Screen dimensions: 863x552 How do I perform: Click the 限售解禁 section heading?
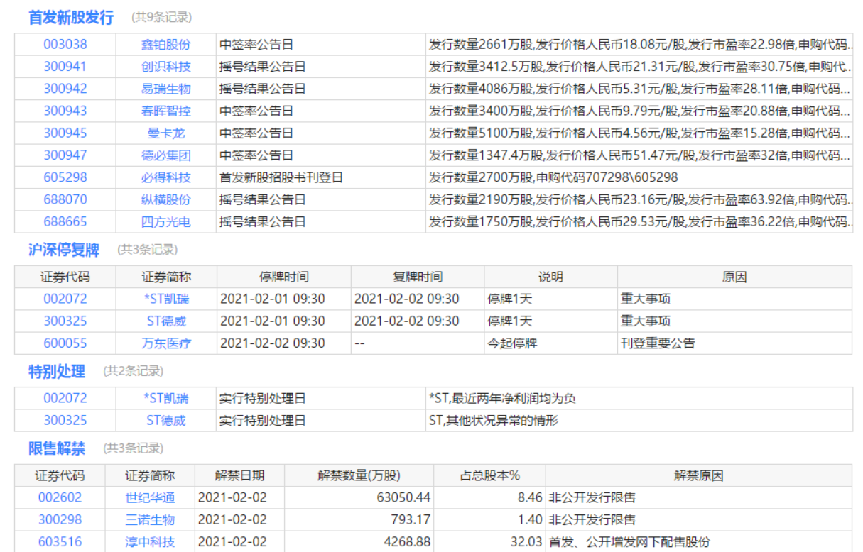(57, 448)
